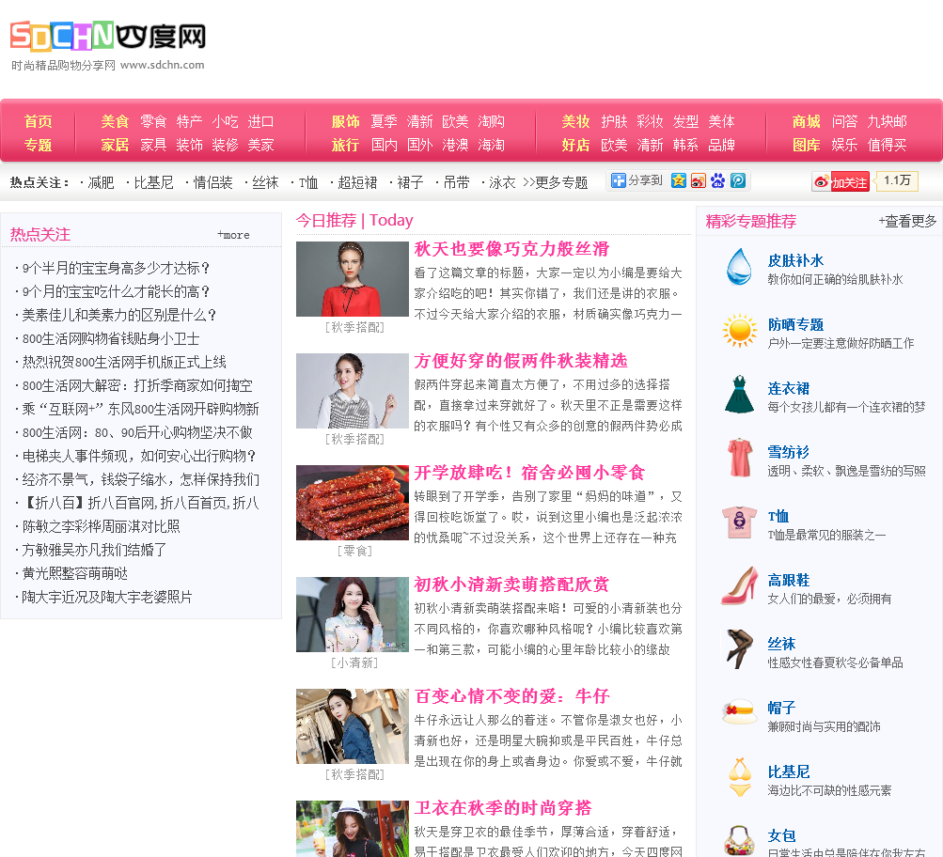The width and height of the screenshot is (943, 857).
Task: Share to Tencent Weibo icon
Action: coord(738,180)
